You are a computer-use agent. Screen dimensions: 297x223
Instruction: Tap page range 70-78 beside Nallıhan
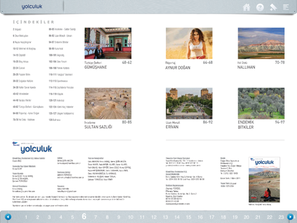(x=280, y=63)
